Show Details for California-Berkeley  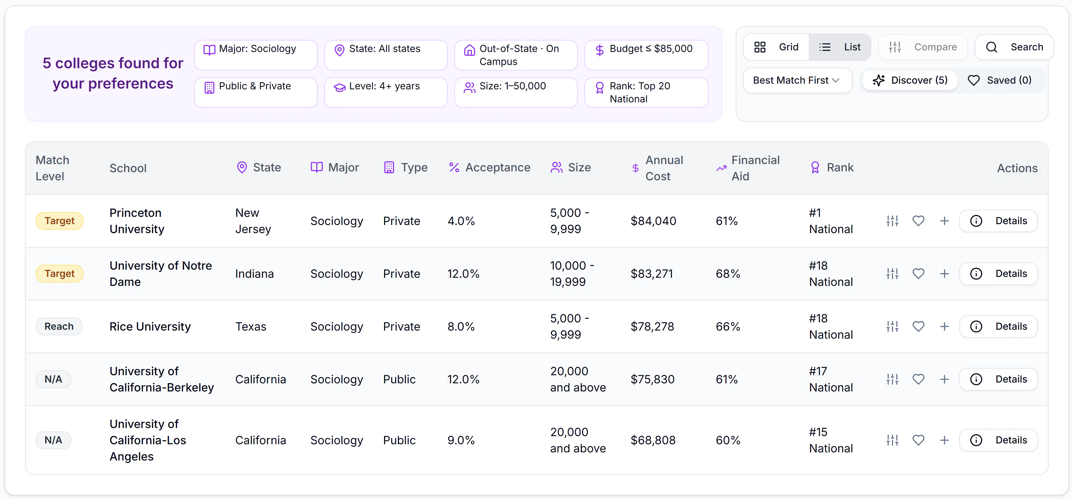tap(998, 379)
